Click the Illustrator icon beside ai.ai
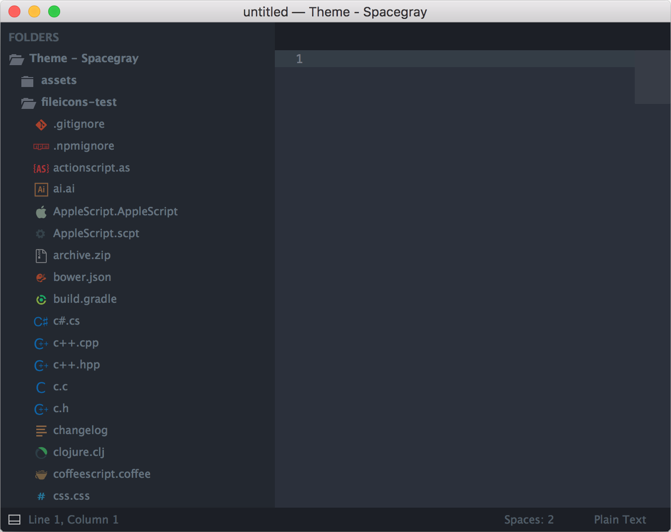Viewport: 671px width, 532px height. coord(41,189)
